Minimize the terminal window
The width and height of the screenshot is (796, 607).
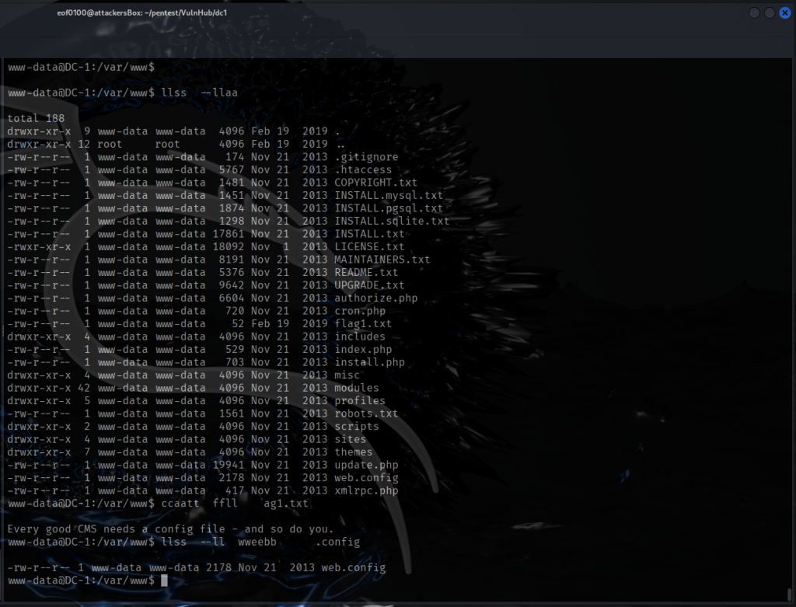[x=755, y=13]
